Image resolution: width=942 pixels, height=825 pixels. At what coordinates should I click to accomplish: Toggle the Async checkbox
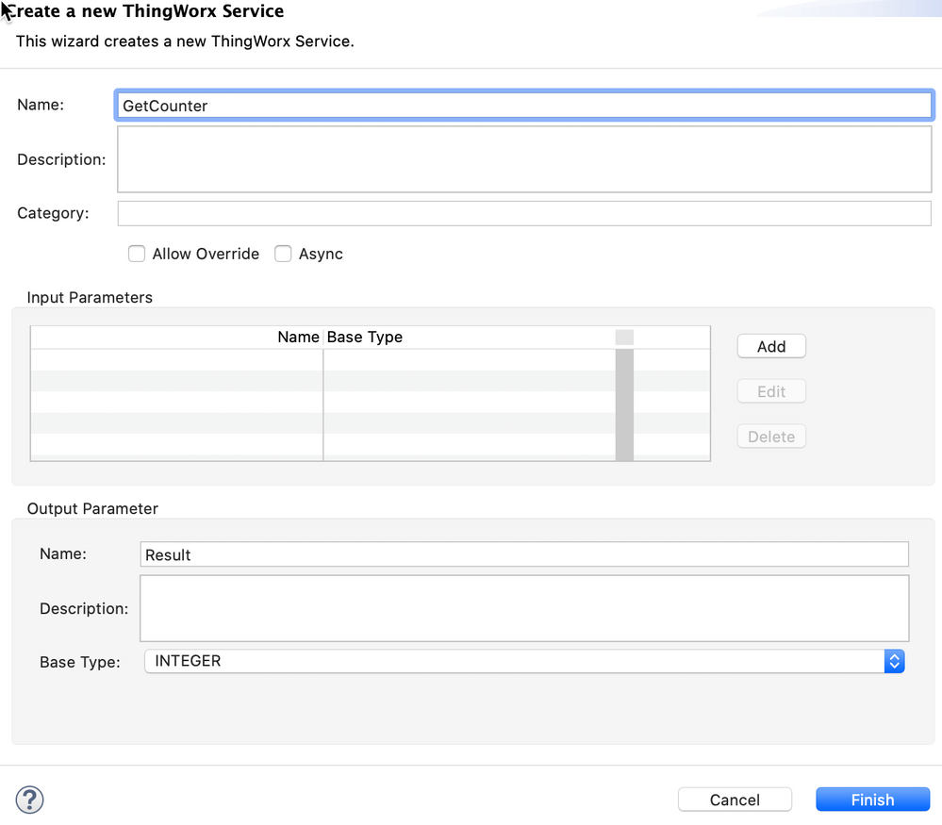(283, 254)
